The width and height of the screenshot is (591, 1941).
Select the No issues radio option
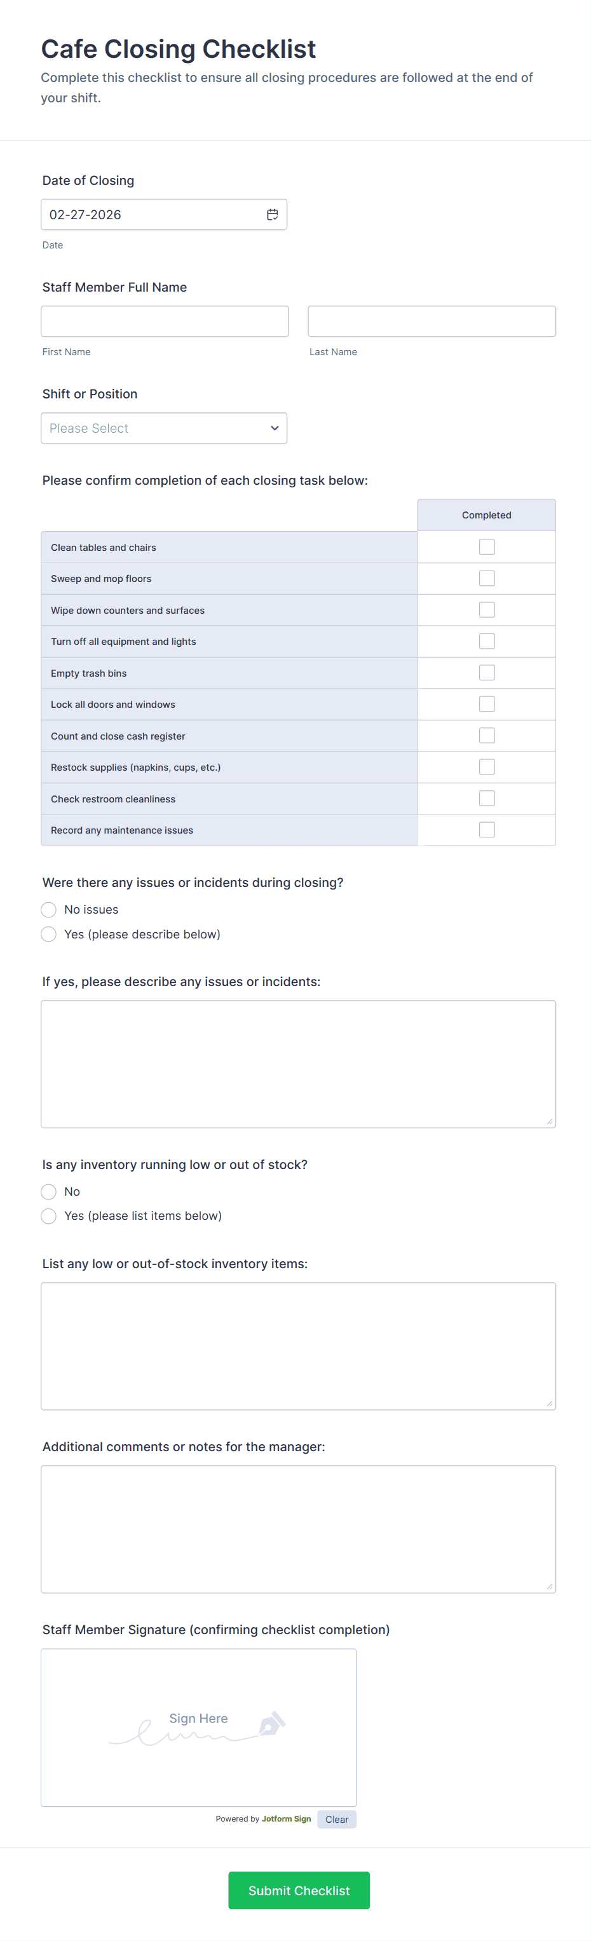click(x=49, y=909)
